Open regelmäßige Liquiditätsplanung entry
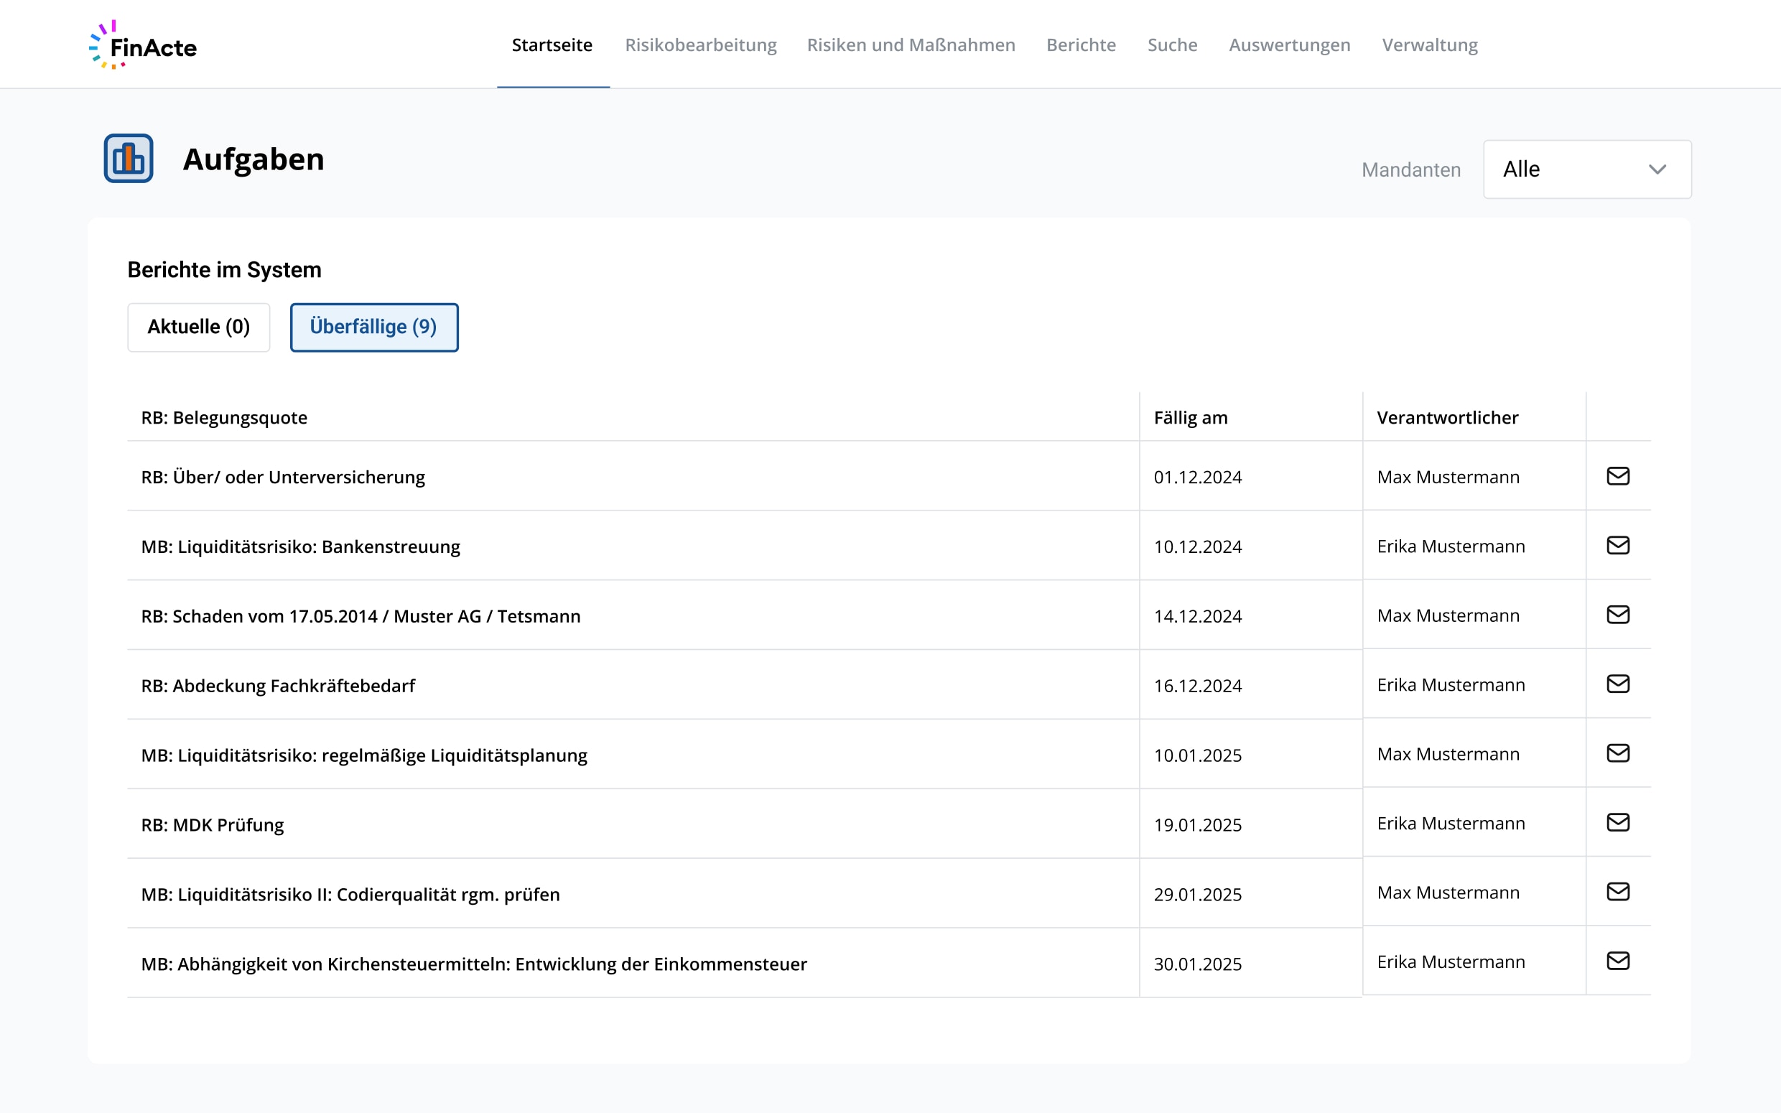 pyautogui.click(x=364, y=755)
